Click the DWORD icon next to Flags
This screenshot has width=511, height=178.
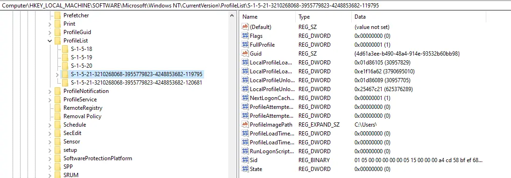click(245, 36)
